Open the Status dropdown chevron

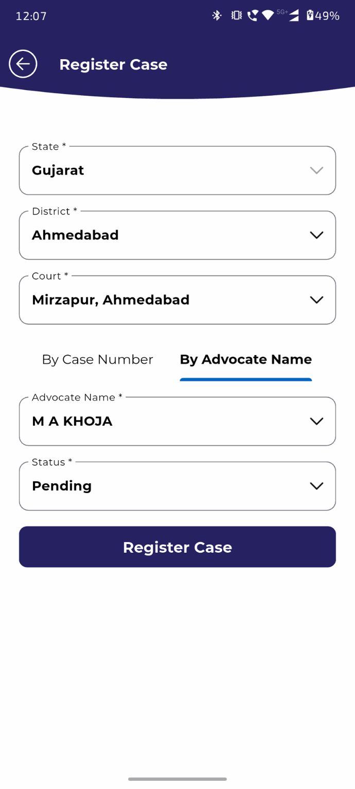click(316, 486)
